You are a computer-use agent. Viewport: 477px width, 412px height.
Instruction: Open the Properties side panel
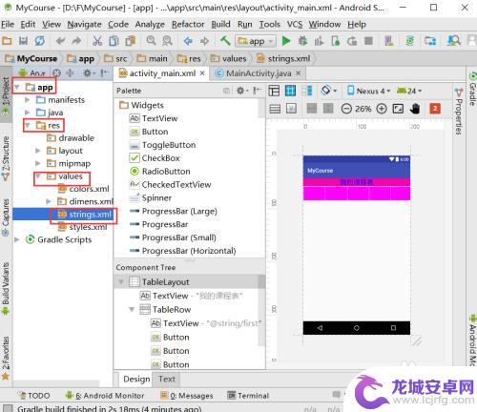tap(458, 112)
